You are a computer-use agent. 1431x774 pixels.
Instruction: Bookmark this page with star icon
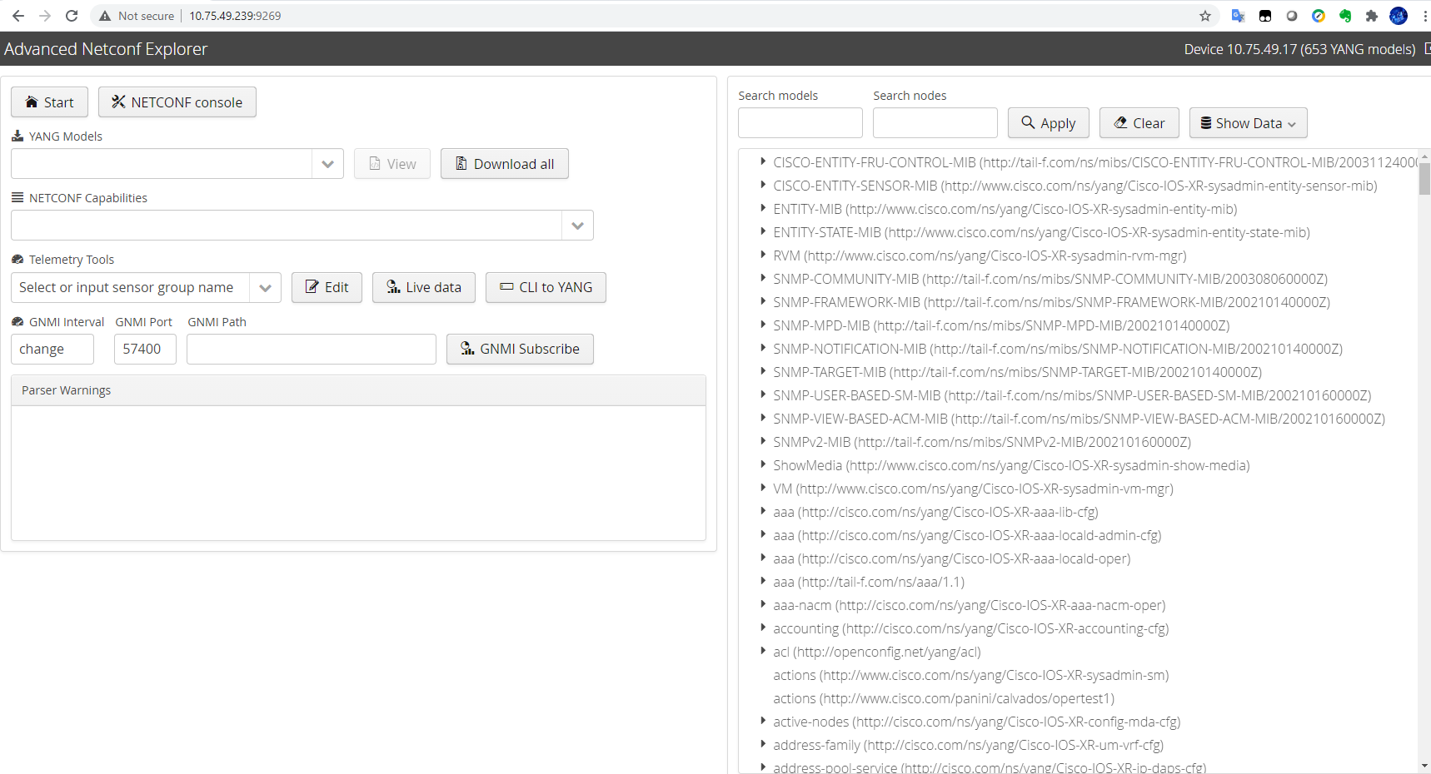coord(1204,16)
